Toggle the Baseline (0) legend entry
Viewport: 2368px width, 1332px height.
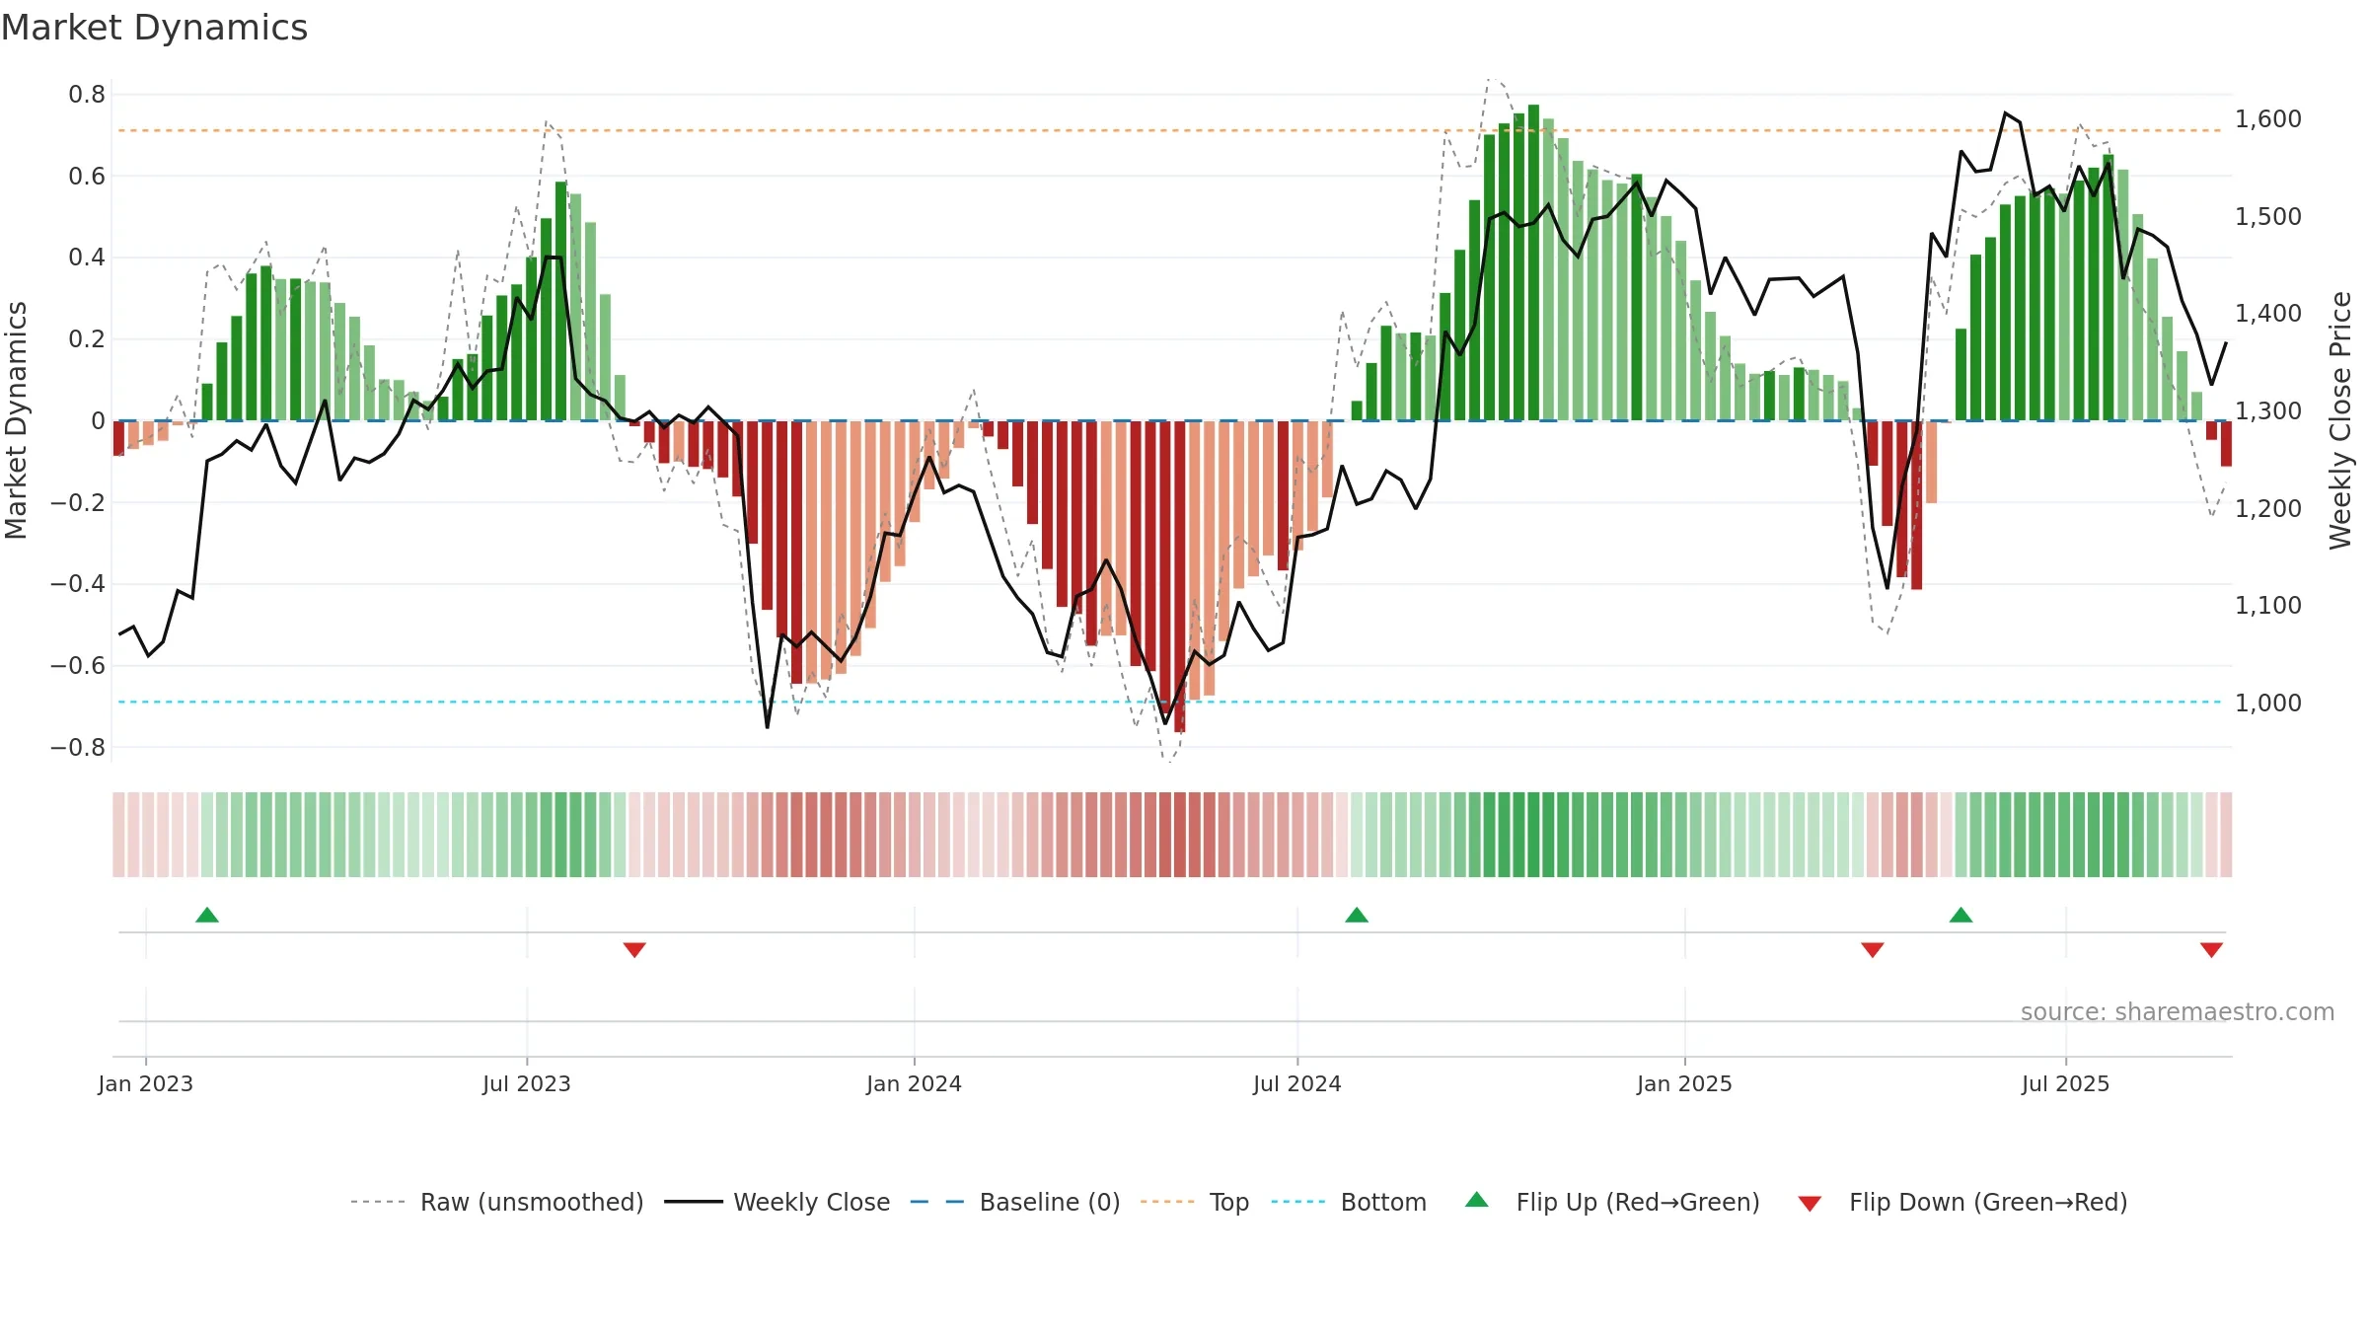click(x=1015, y=1202)
